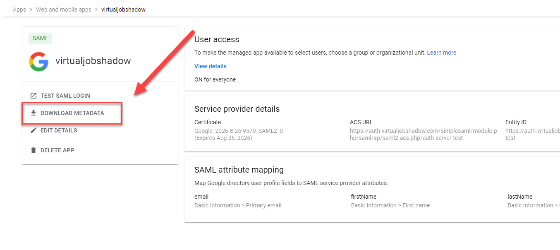The image size is (560, 250).
Task: Click the email attribute name
Action: tap(201, 197)
